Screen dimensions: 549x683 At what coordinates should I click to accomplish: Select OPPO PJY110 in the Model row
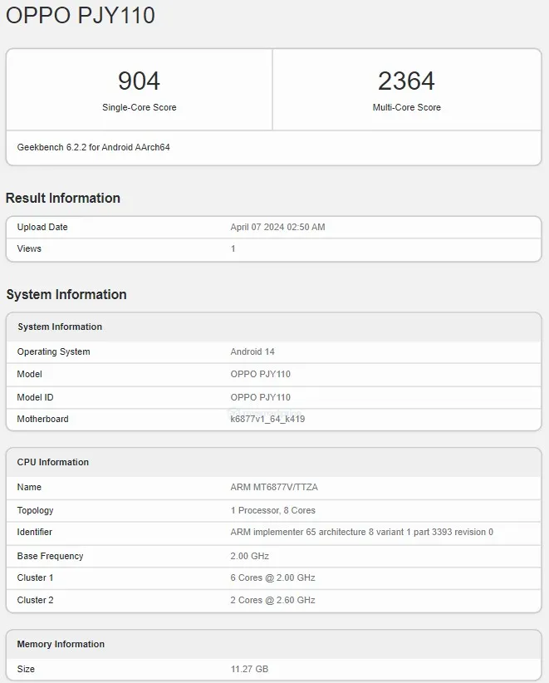click(x=260, y=374)
